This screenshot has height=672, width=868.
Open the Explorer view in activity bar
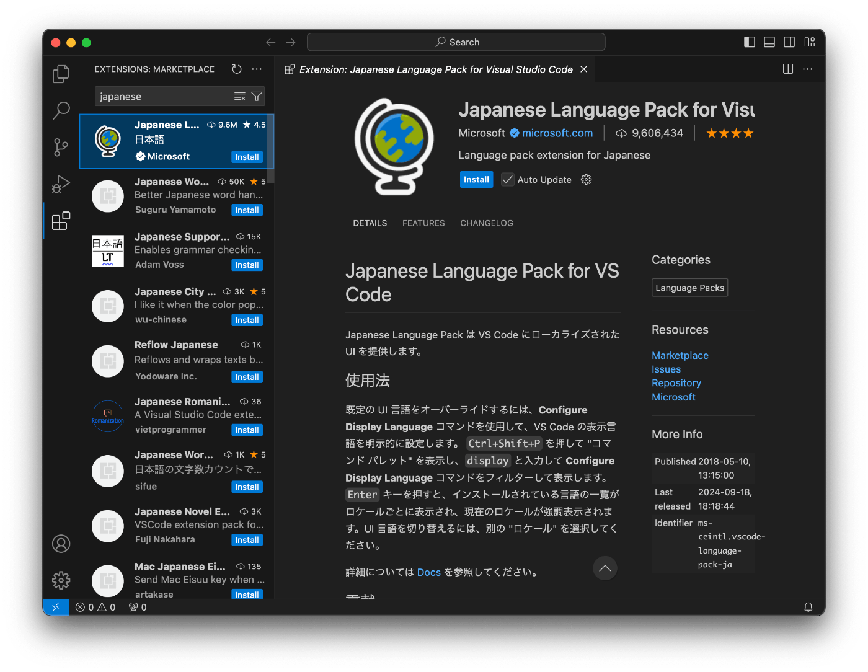(61, 74)
